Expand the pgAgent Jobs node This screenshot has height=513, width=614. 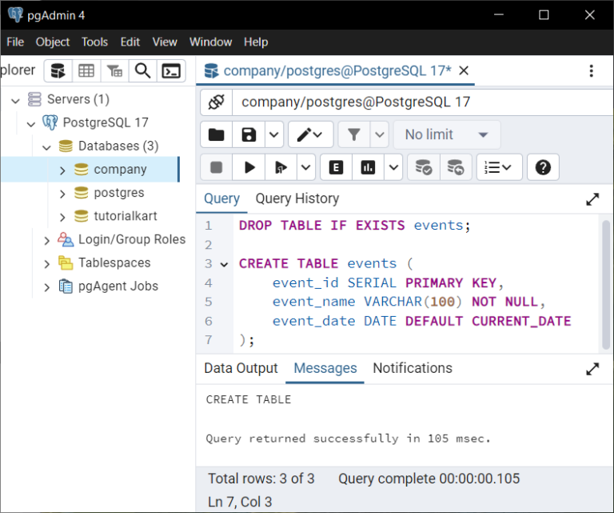pos(46,287)
